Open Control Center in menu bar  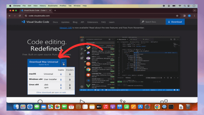click(x=189, y=6)
